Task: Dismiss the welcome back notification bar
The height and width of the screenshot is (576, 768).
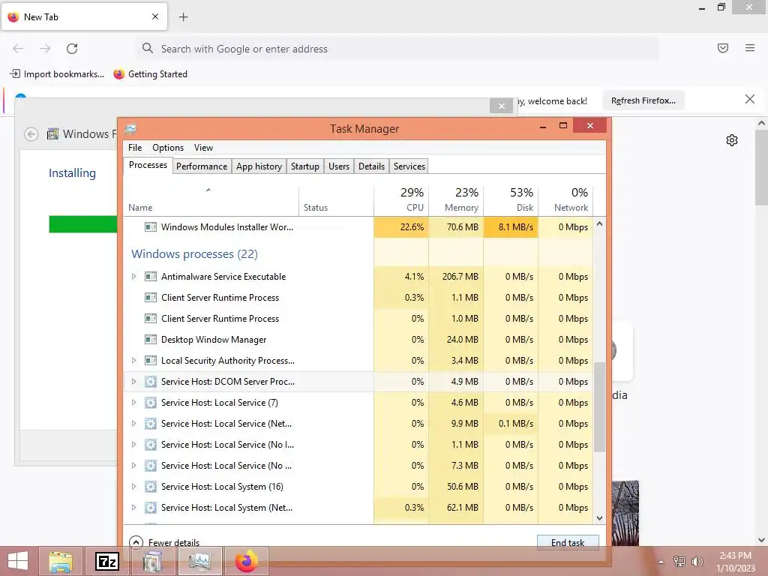Action: (749, 100)
